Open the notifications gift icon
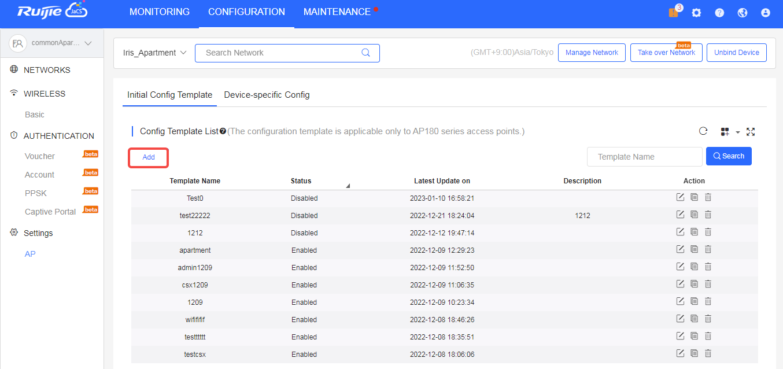This screenshot has height=369, width=783. coord(673,12)
